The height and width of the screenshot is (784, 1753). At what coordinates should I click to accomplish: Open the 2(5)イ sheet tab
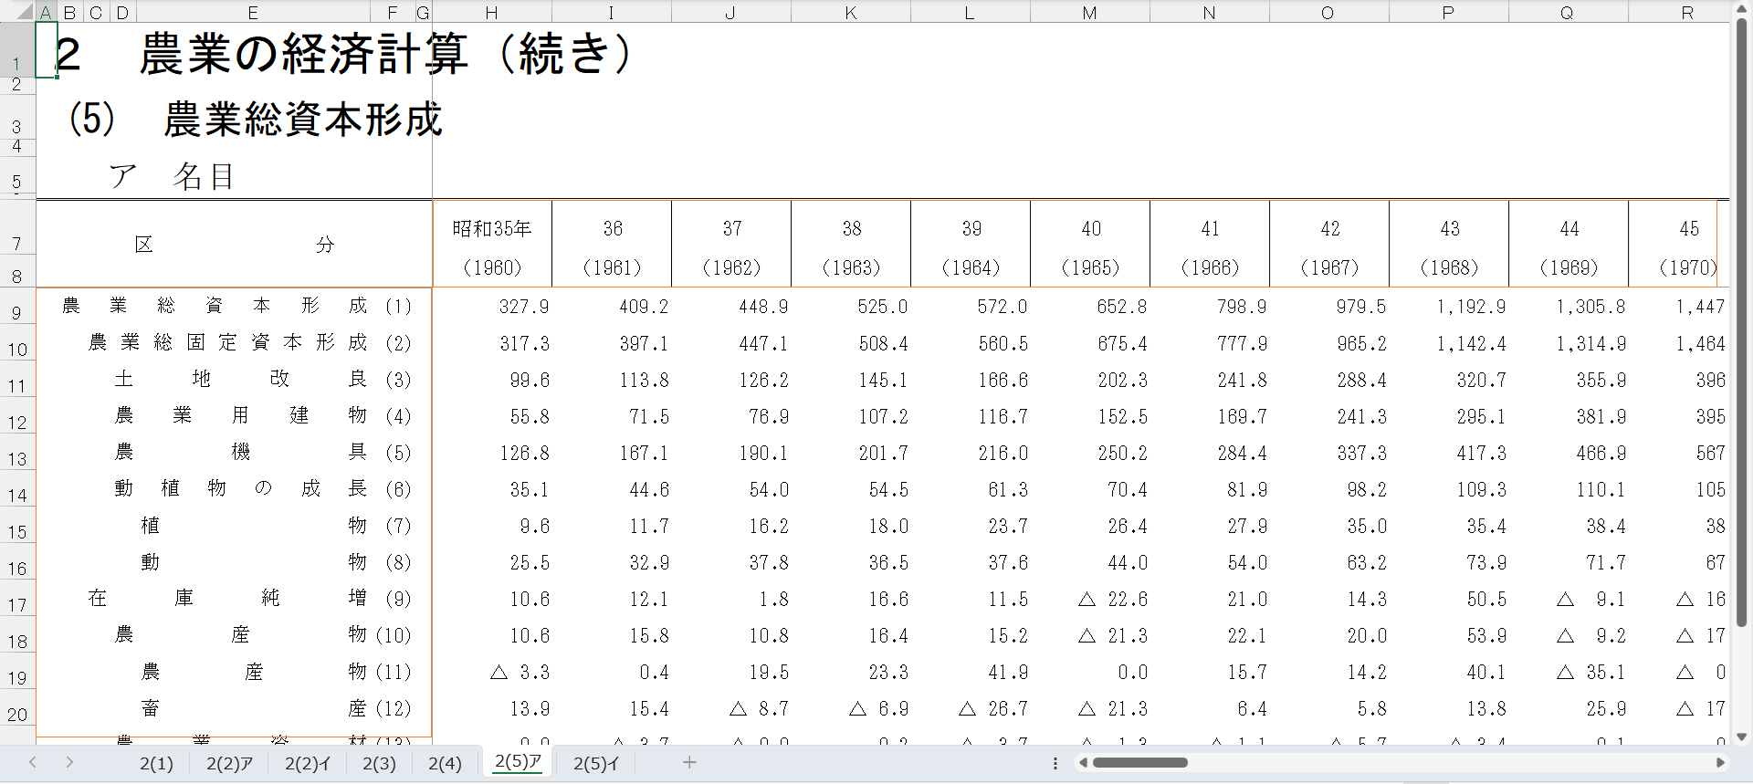click(x=596, y=763)
